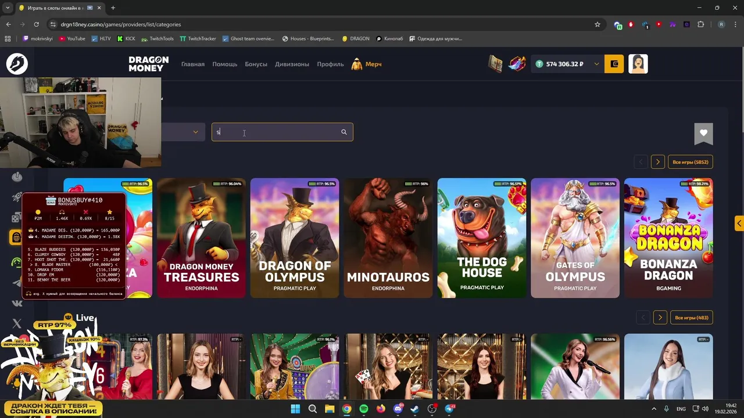Click the Все игры (483) button

[x=691, y=318]
